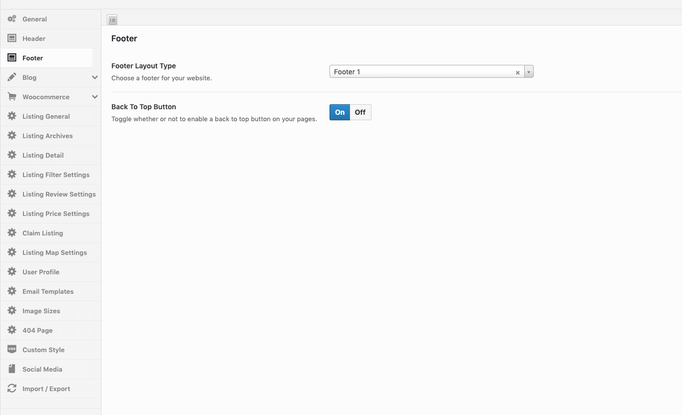Viewport: 682px width, 415px height.
Task: Open the 404 Page settings
Action: click(x=37, y=330)
